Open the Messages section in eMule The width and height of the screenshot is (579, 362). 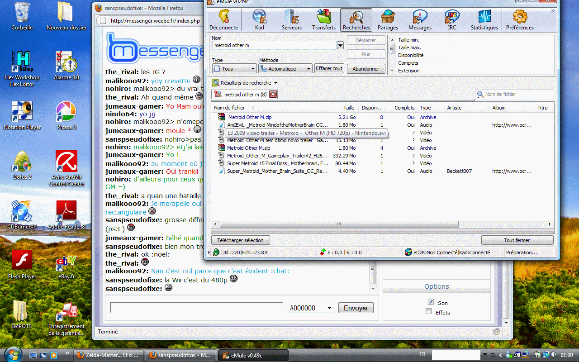click(x=420, y=20)
